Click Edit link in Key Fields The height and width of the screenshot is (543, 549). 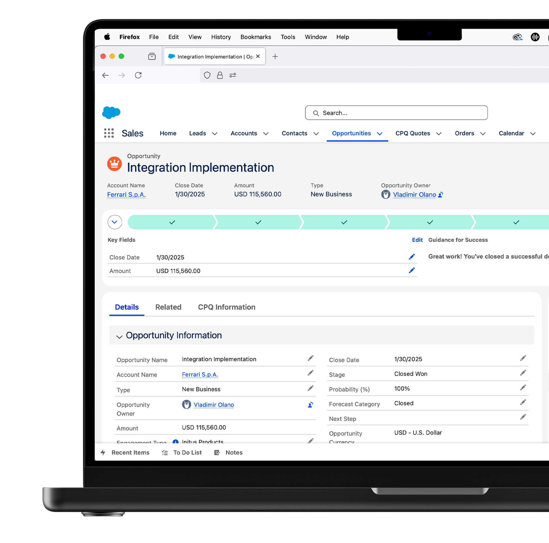click(417, 240)
